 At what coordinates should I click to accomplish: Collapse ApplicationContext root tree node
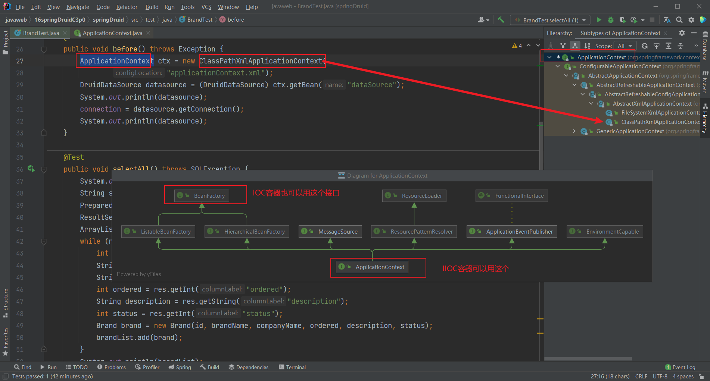coord(549,57)
